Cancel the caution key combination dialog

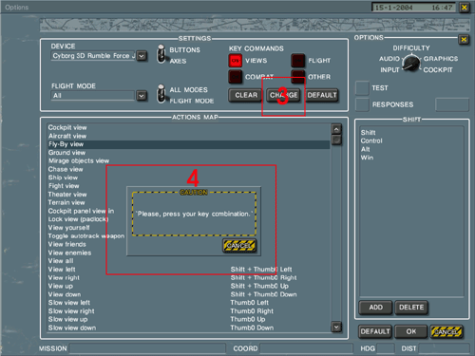point(239,246)
